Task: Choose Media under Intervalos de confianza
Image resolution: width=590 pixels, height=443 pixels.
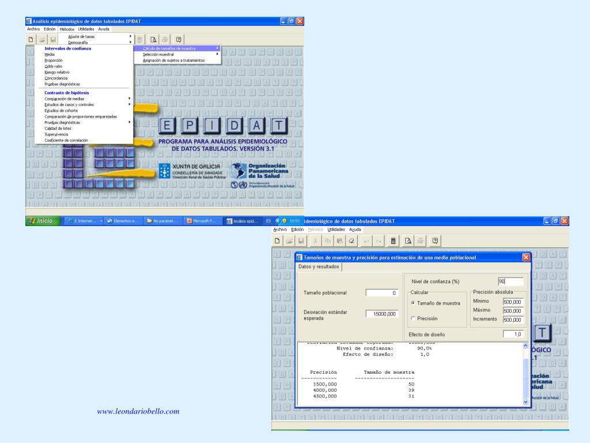Action: 84,54
